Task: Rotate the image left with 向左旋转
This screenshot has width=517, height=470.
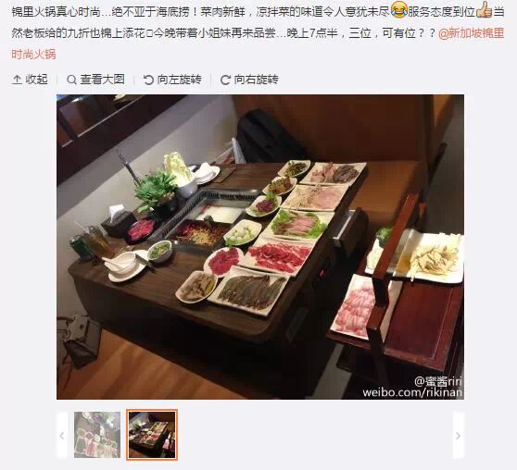Action: (172, 80)
